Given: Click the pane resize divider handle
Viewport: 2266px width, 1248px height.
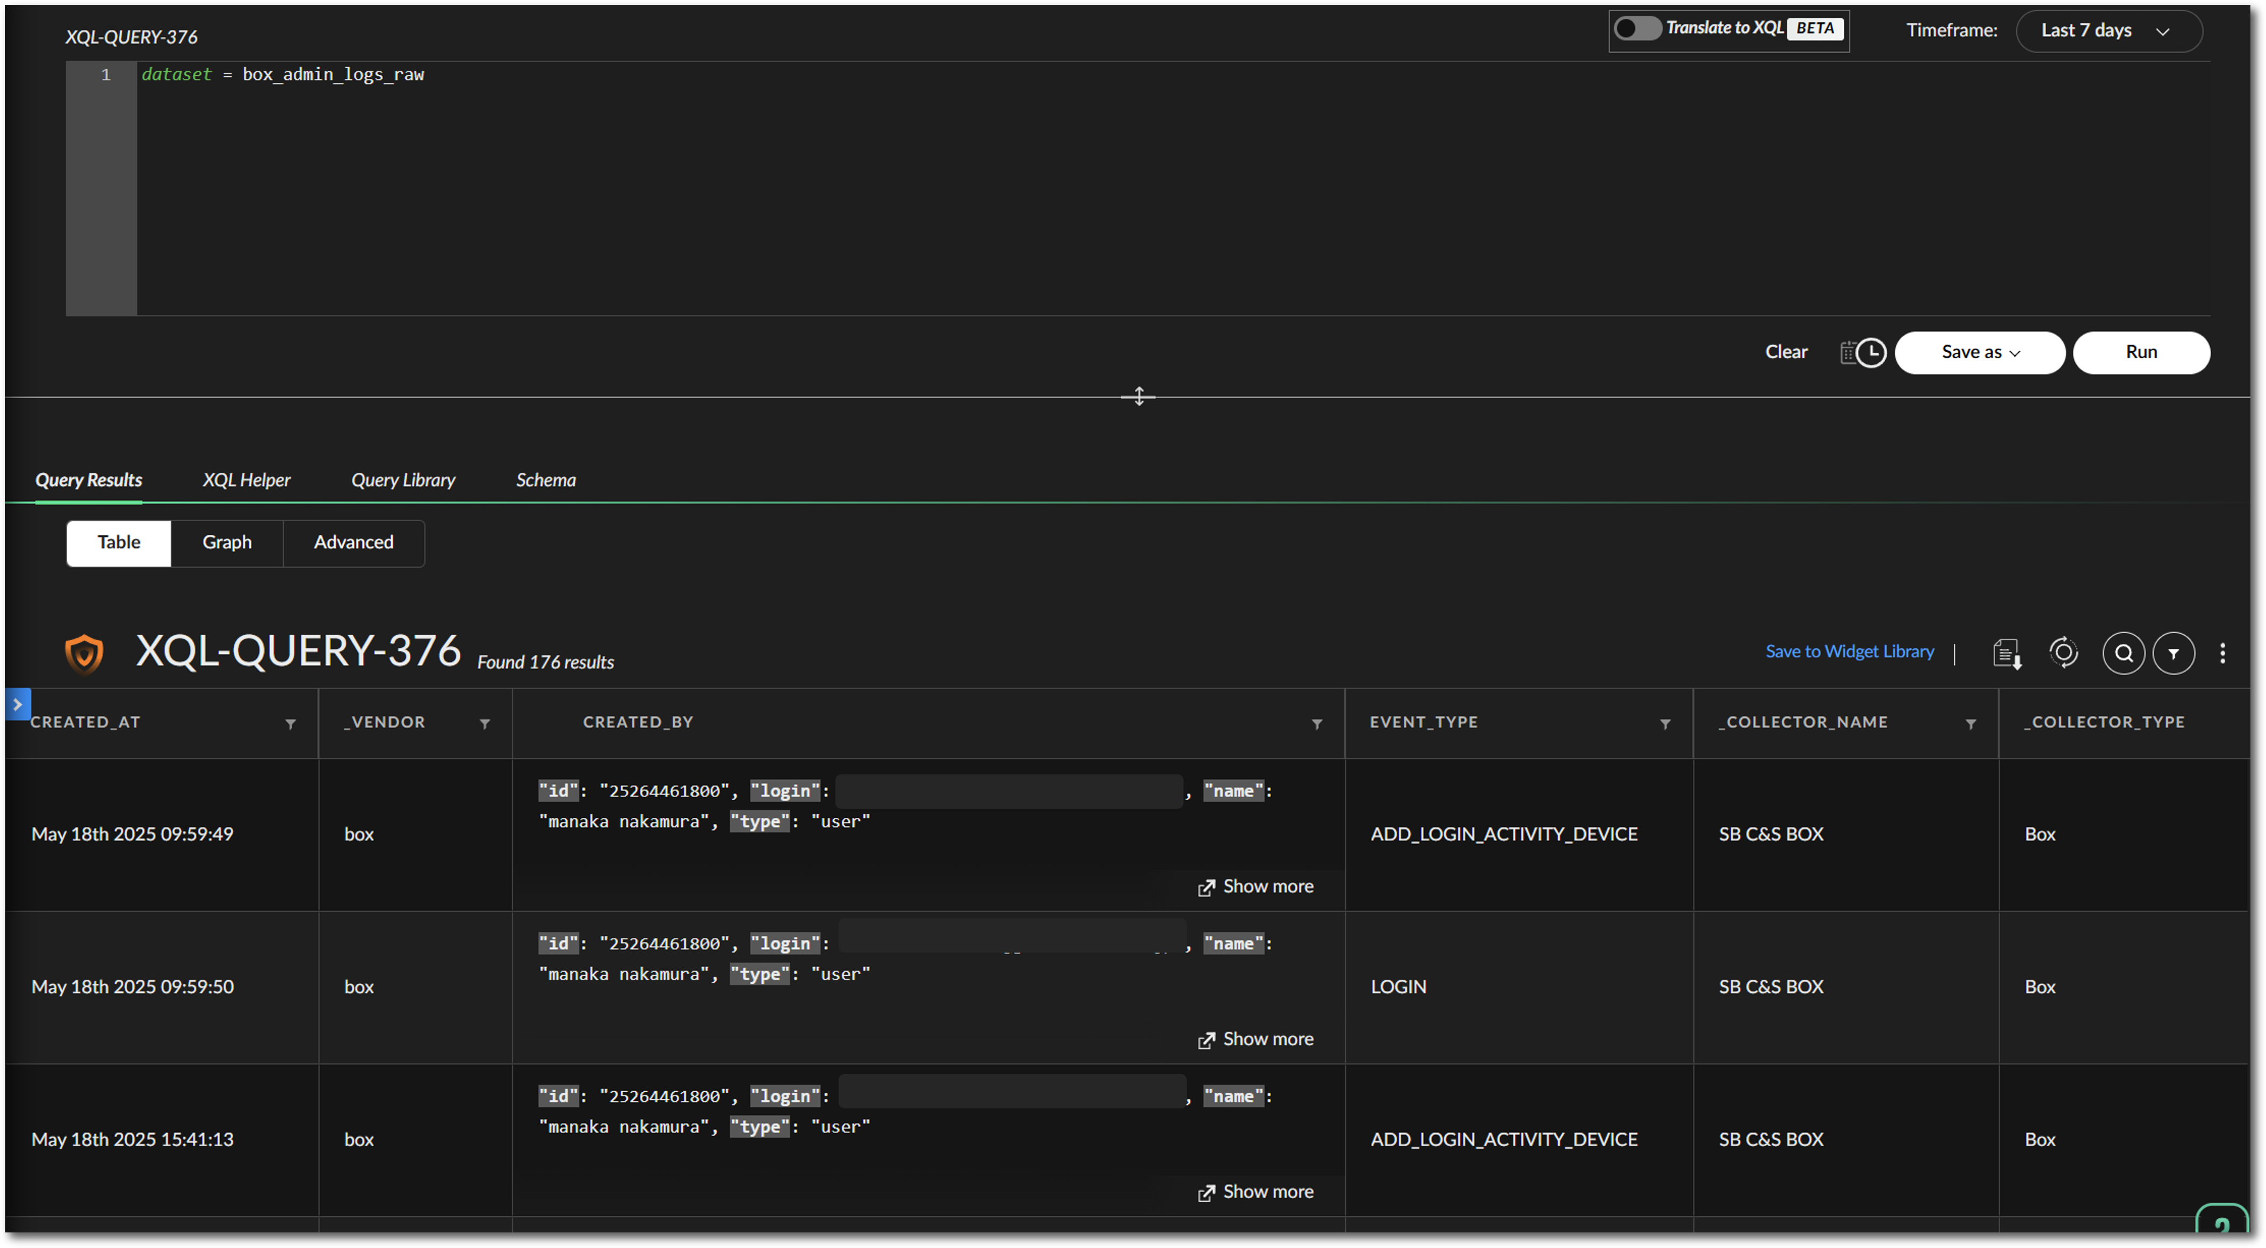Looking at the screenshot, I should [1138, 397].
